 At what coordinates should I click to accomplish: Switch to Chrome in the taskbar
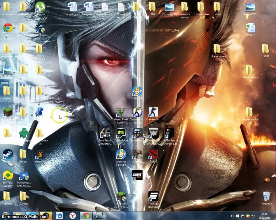86,216
